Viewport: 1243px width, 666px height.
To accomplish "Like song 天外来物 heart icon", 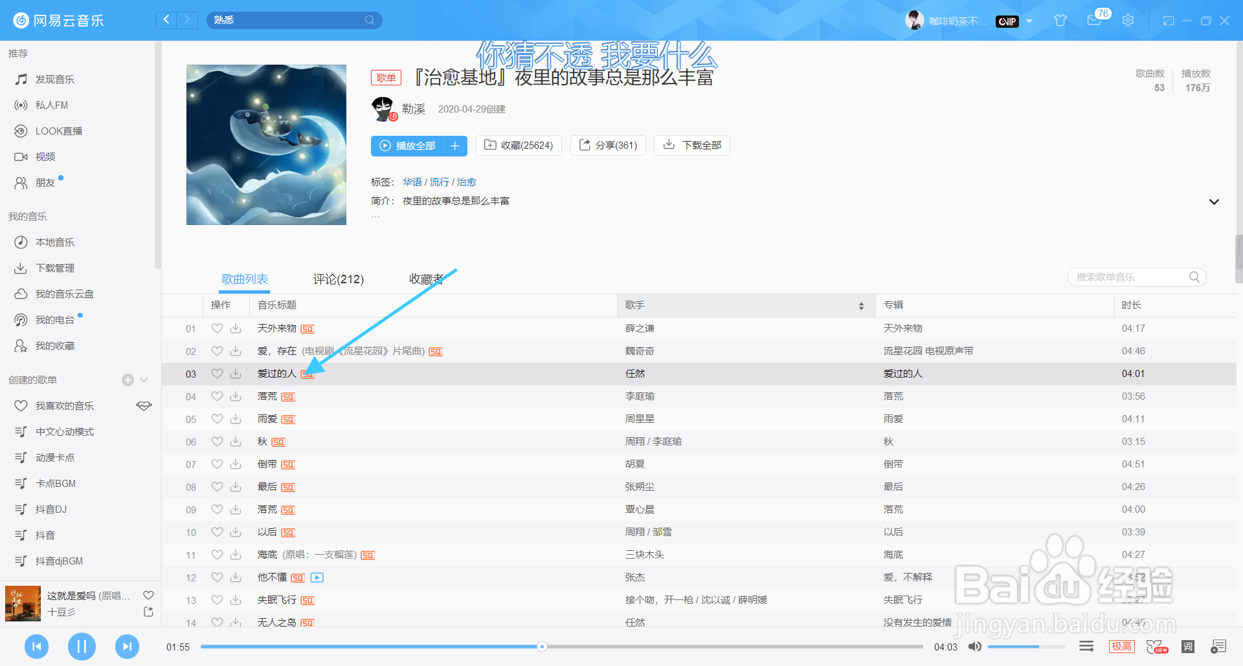I will pos(217,328).
